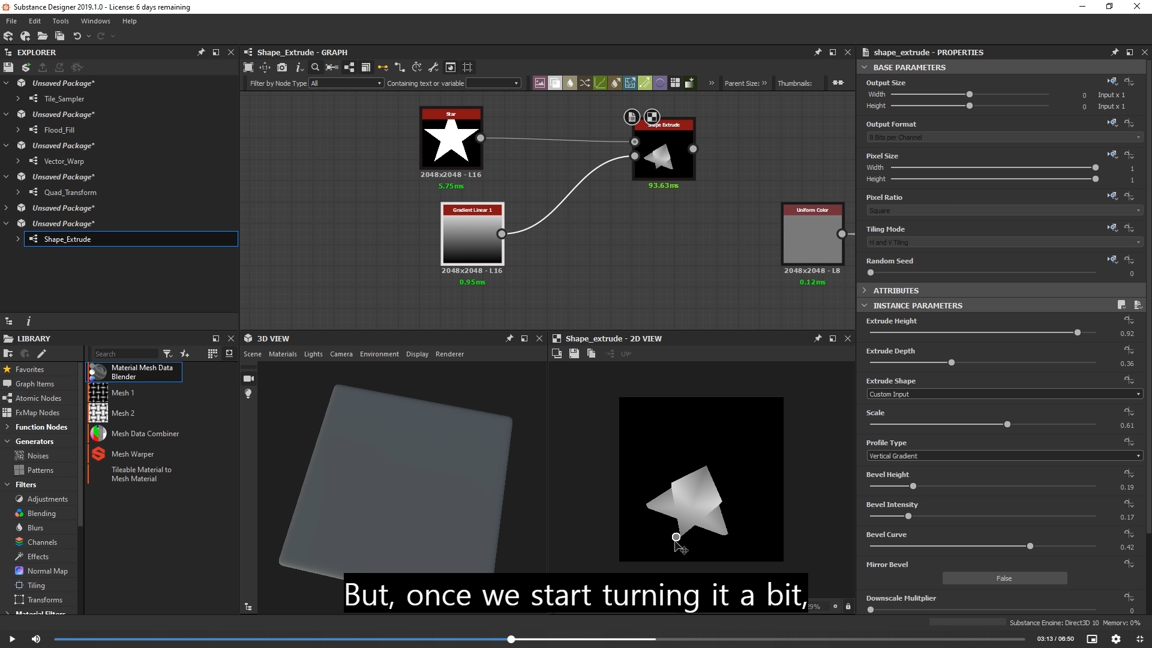
Task: Open Extrude Shape Custom Input dropdown
Action: 1004,394
